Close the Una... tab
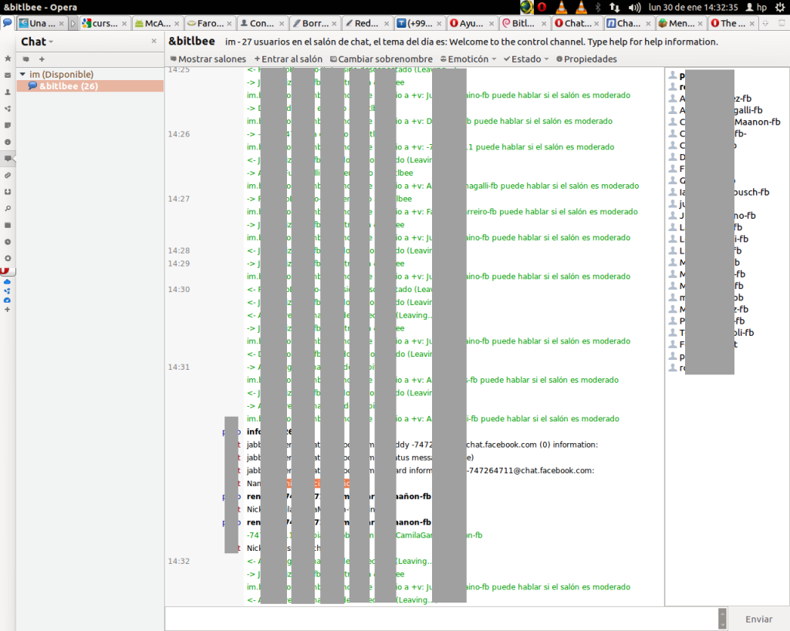This screenshot has height=631, width=790. pos(62,24)
